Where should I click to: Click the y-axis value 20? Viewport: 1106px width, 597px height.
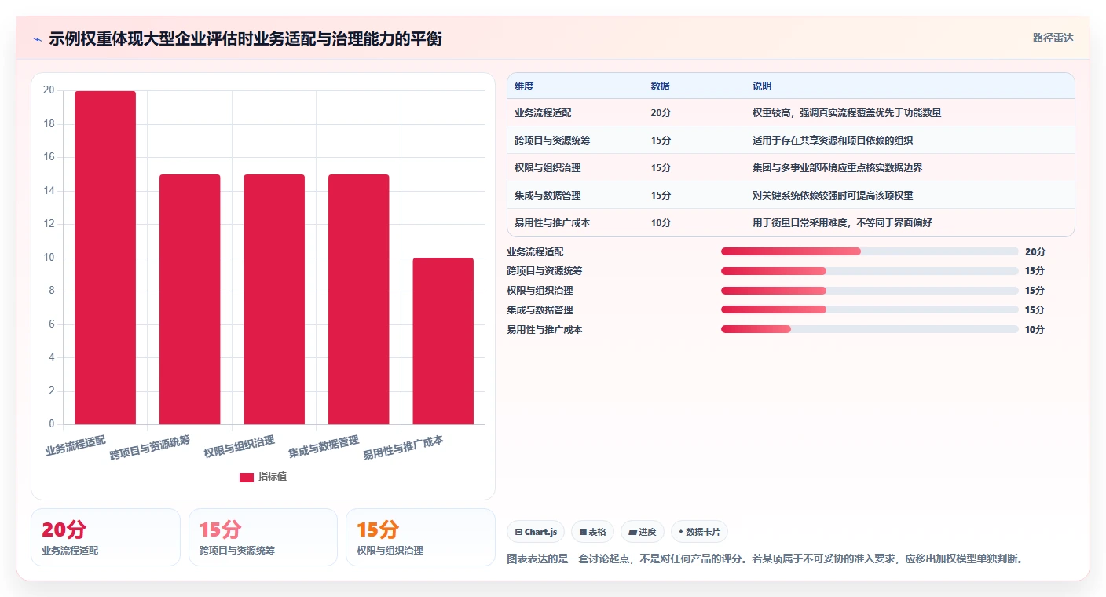point(49,90)
